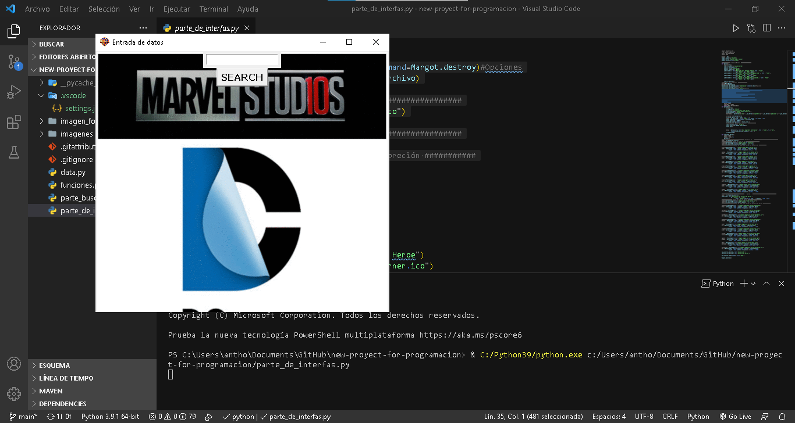Expand the DEPENDENCIES section
This screenshot has width=795, height=423.
(92, 404)
